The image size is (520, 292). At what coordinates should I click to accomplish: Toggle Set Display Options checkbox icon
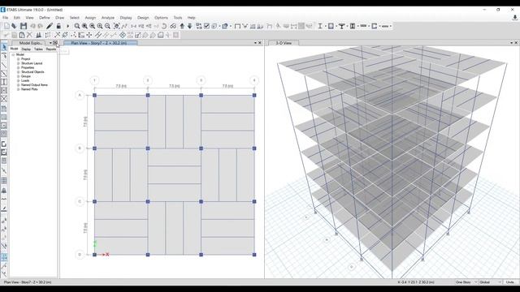click(x=206, y=26)
